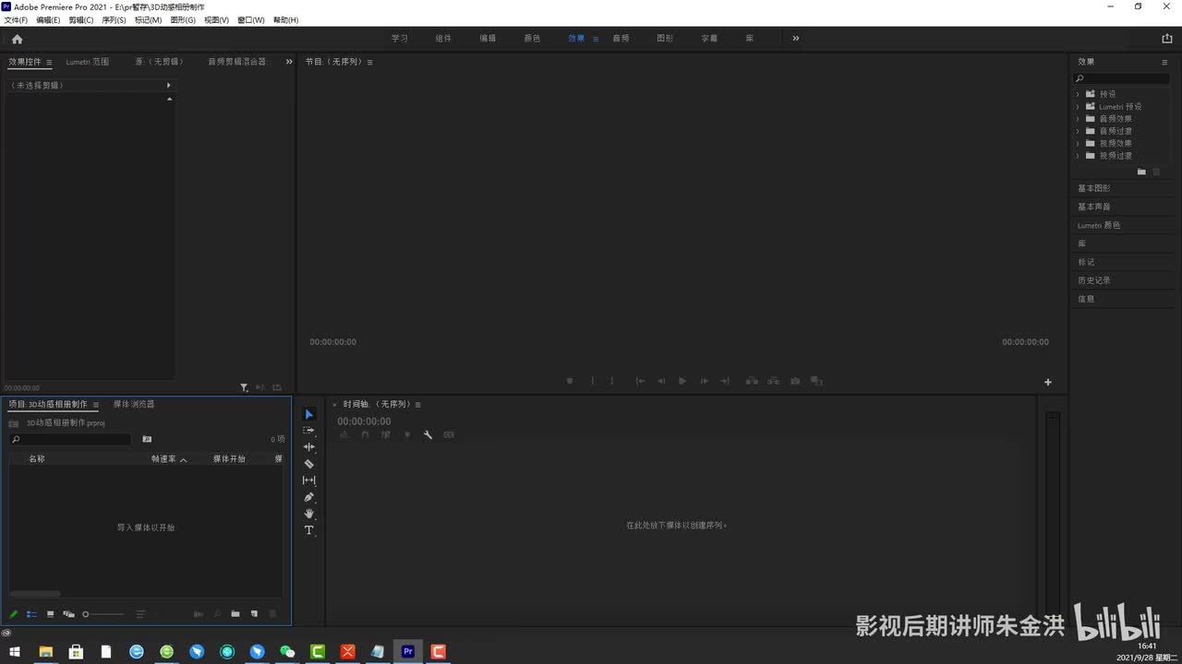The image size is (1182, 664).
Task: Switch to the 媒体浏览器 tab
Action: click(134, 404)
